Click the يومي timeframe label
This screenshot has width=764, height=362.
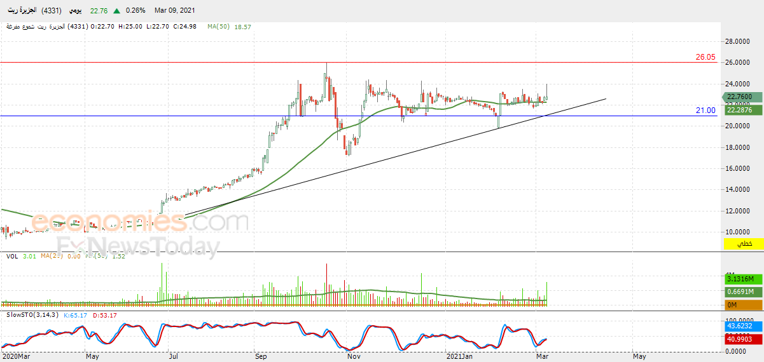pos(76,10)
